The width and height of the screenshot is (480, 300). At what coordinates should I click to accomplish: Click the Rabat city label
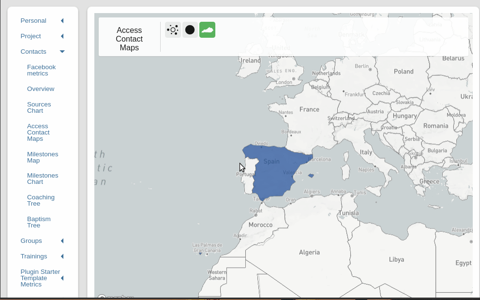[255, 210]
